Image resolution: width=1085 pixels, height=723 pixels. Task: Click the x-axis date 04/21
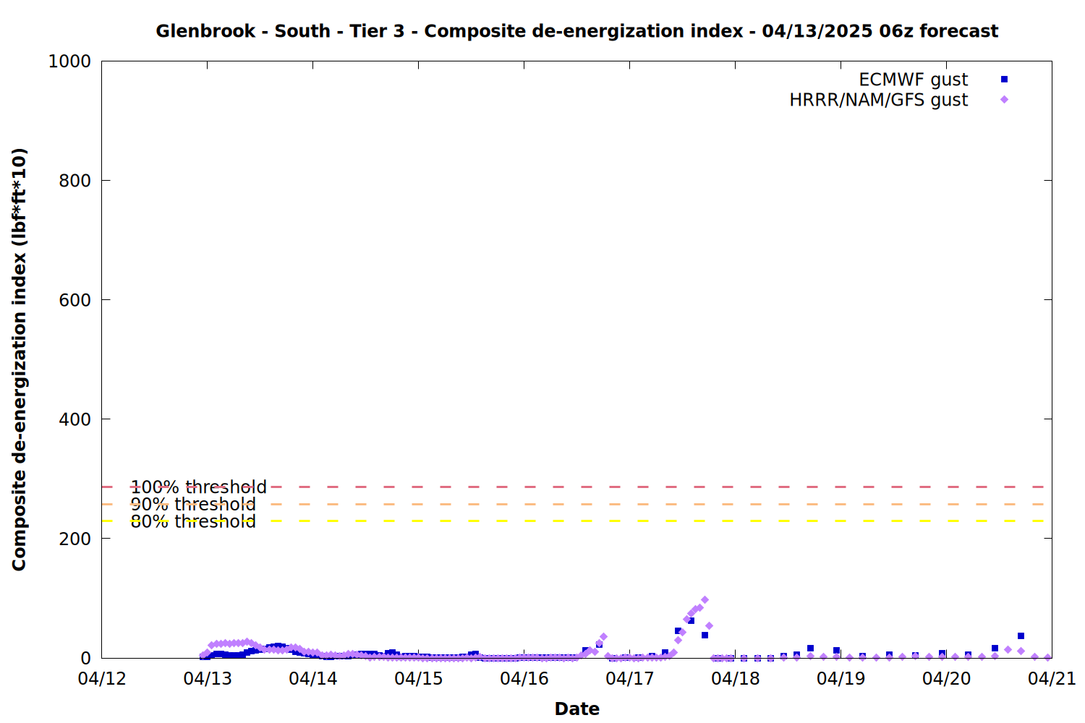click(x=1052, y=678)
